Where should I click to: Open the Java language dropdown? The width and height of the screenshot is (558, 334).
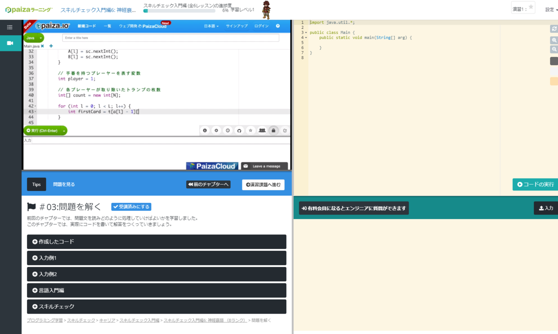tap(33, 38)
